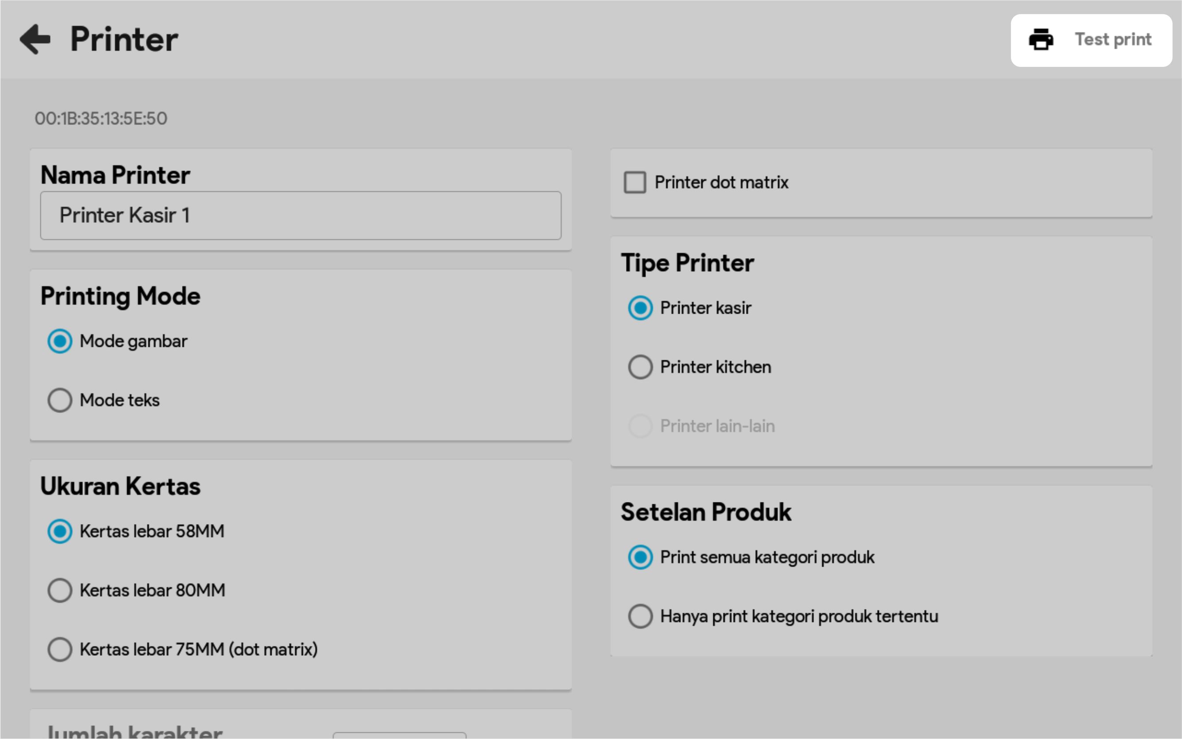Viewport: 1182px width, 739px height.
Task: Switch printer type to Printer kitchen
Action: 640,367
